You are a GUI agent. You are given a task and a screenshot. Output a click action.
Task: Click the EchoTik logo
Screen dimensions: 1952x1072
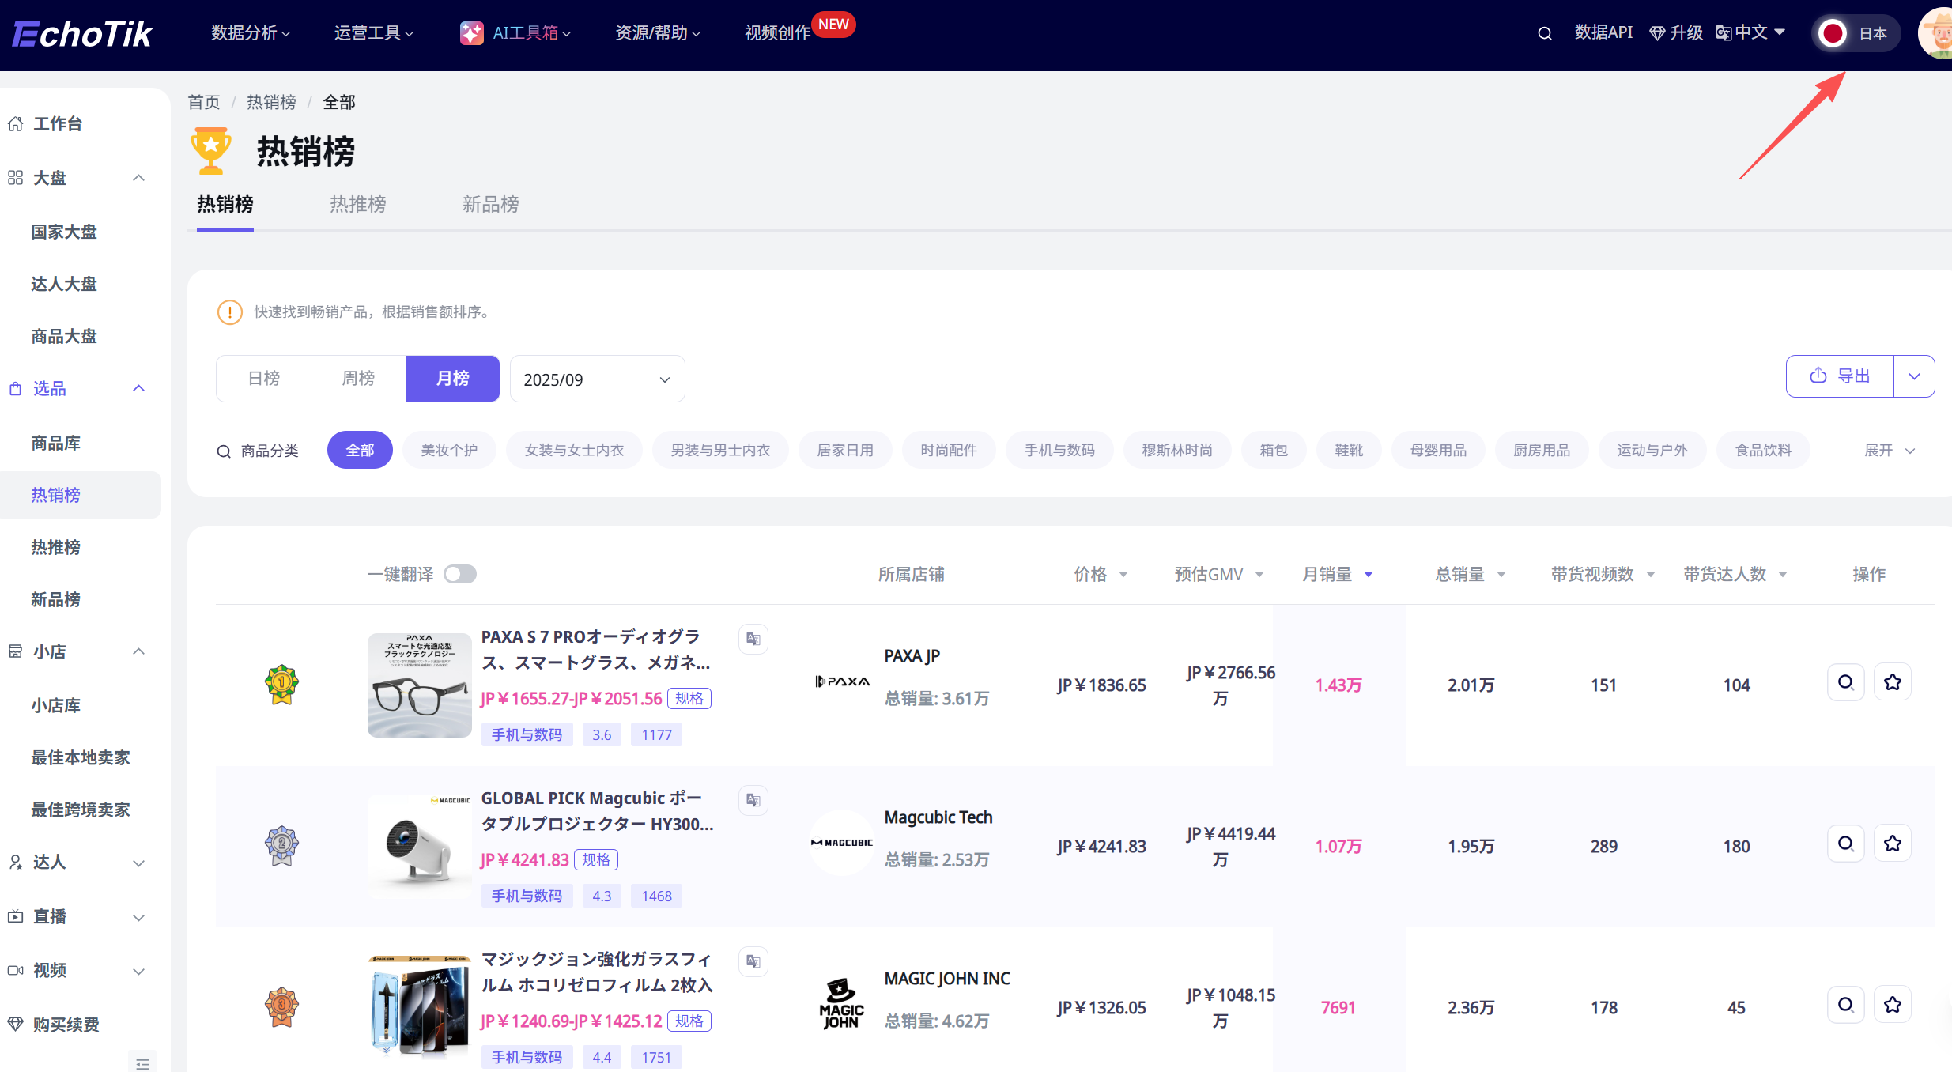point(81,32)
